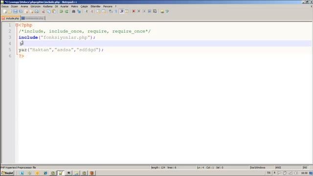Toggle Show All Characters icon
313x176 pixels.
click(x=116, y=11)
